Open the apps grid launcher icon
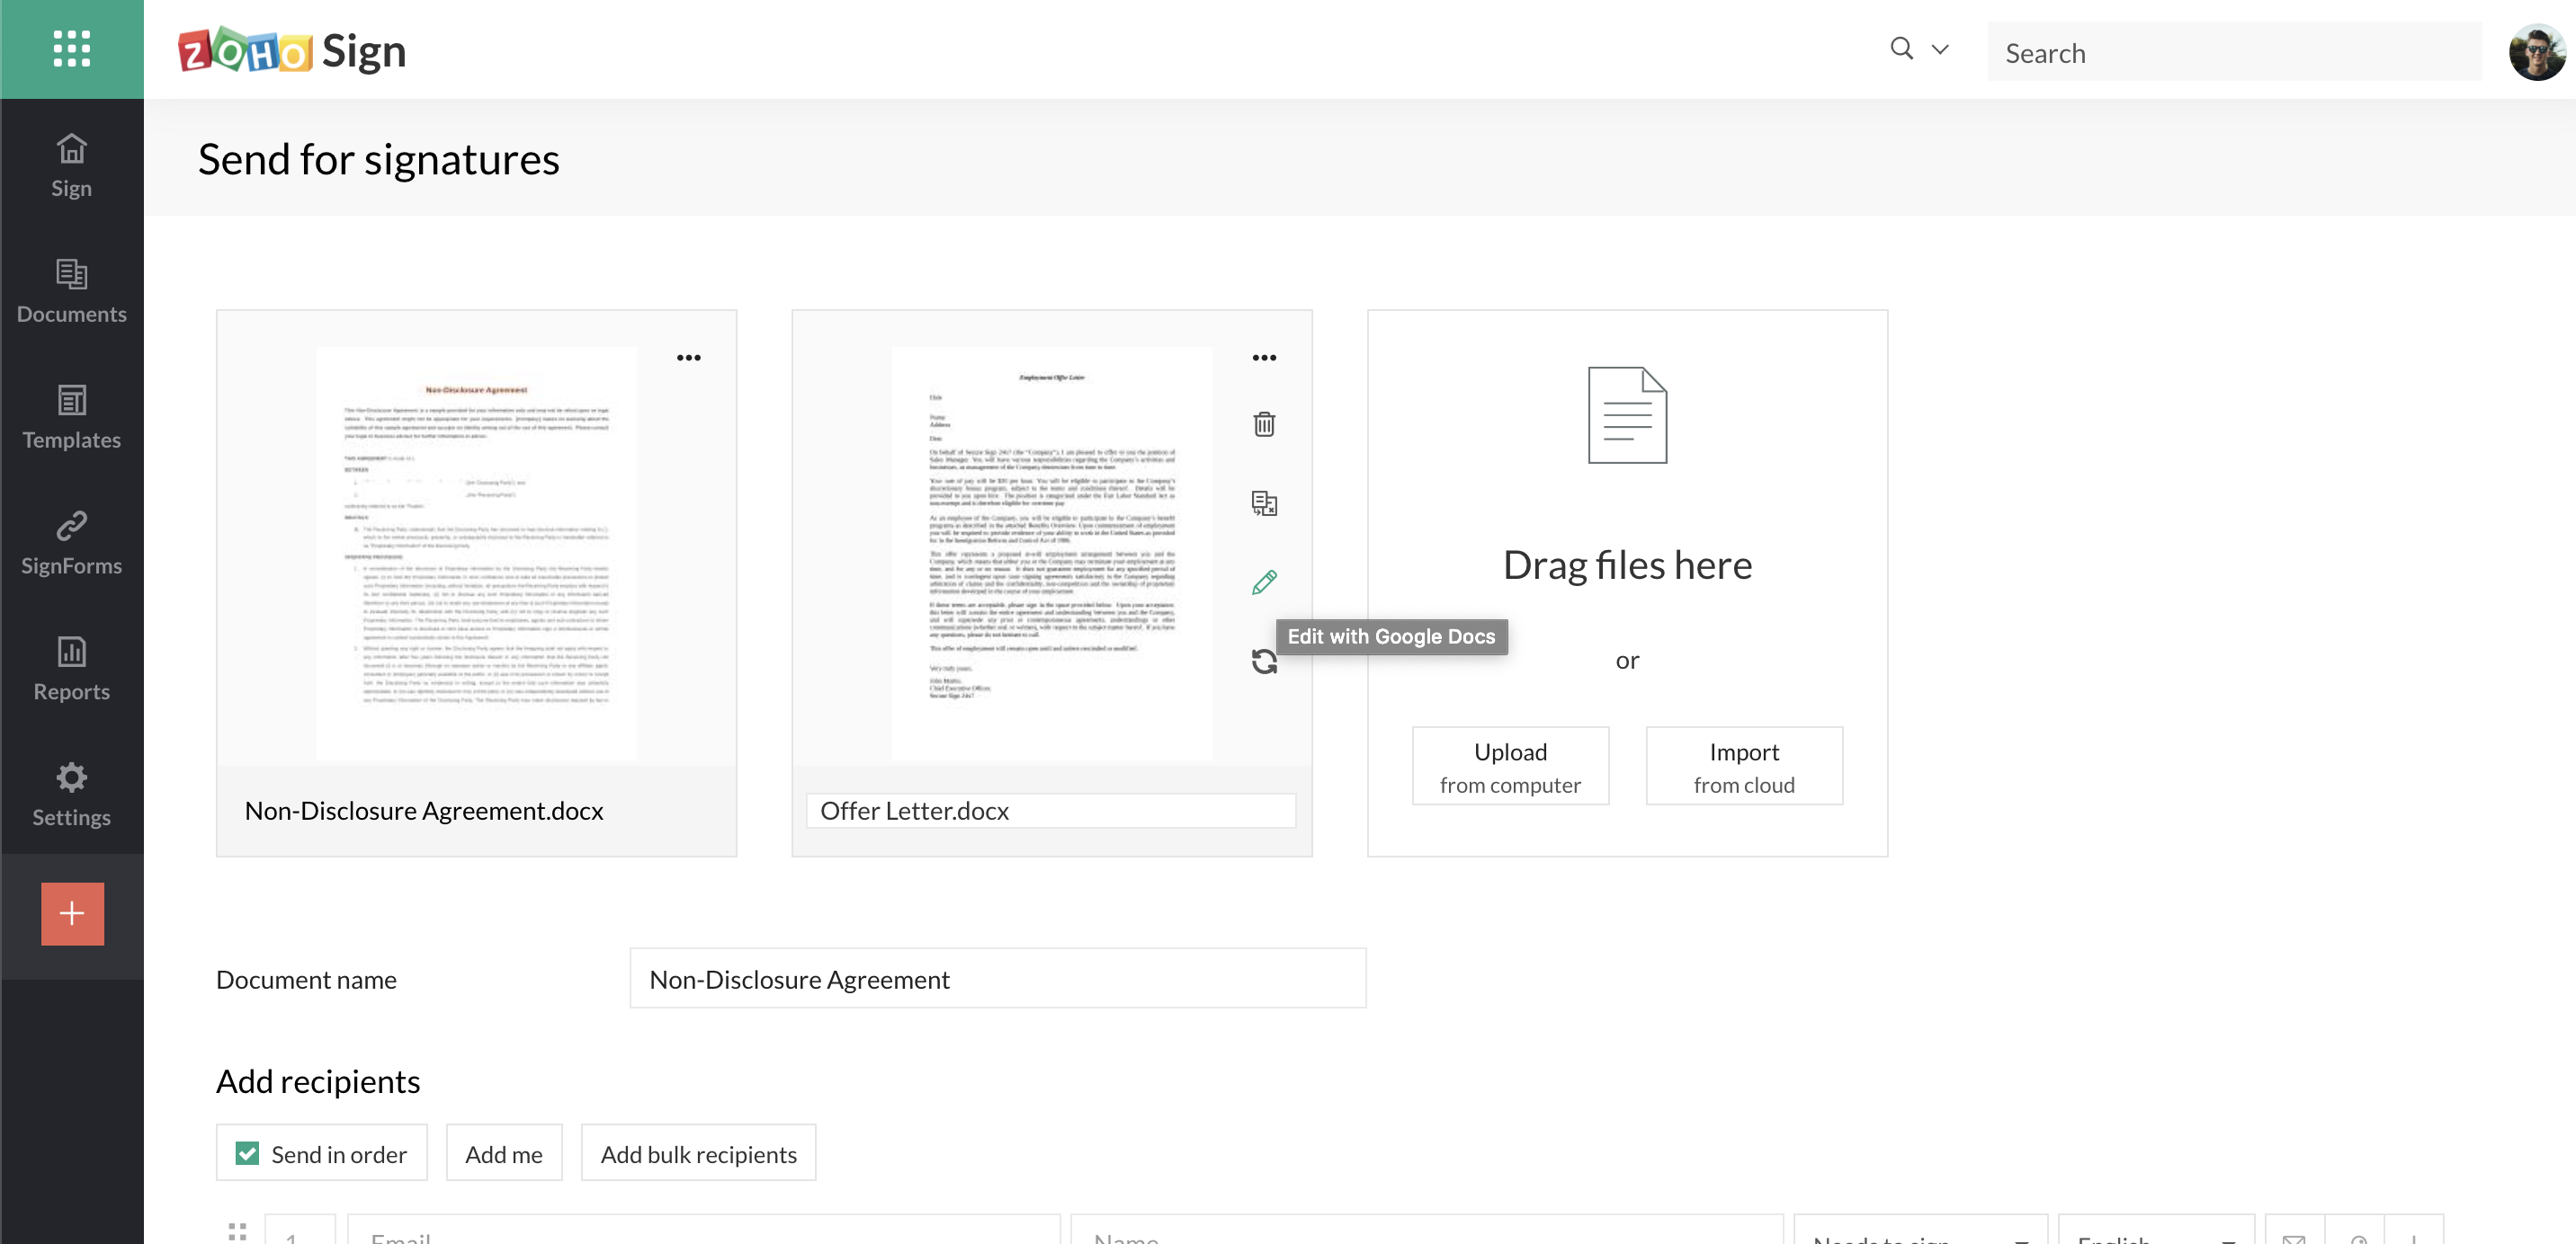The image size is (2576, 1244). click(x=71, y=48)
